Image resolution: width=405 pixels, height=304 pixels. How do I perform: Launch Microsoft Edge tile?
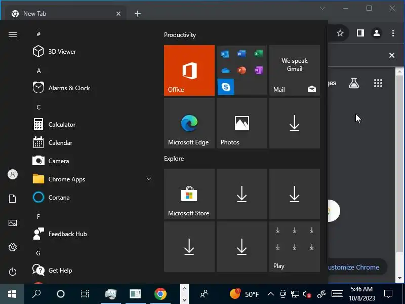click(189, 123)
